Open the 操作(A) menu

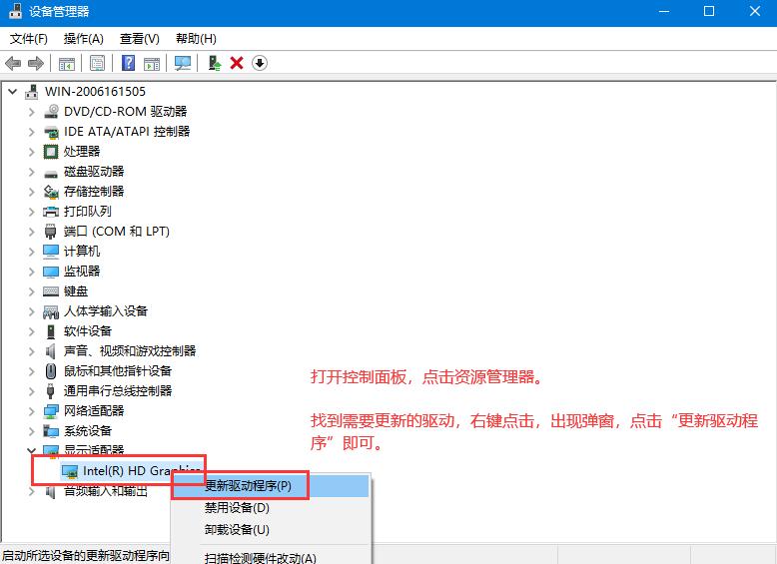tap(84, 39)
